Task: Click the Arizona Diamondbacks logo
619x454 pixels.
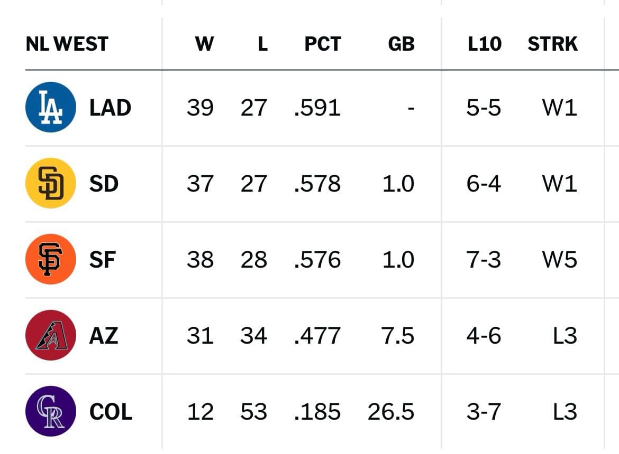Action: [x=51, y=335]
